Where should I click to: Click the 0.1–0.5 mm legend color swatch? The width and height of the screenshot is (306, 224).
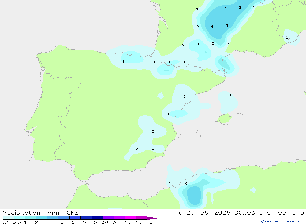pyautogui.click(x=8, y=218)
